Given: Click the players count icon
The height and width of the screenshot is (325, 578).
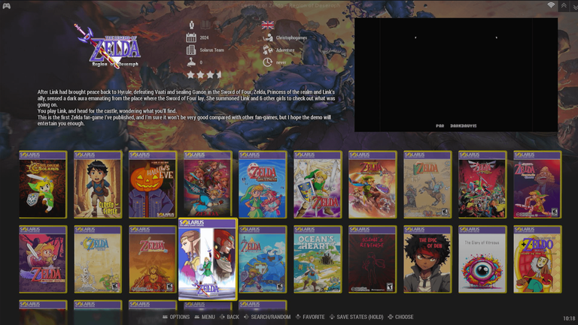Looking at the screenshot, I should (191, 25).
